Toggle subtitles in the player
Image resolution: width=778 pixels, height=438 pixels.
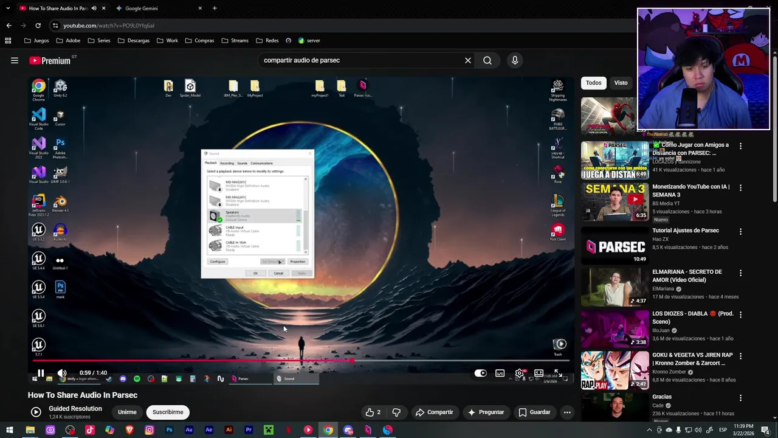[x=500, y=373]
